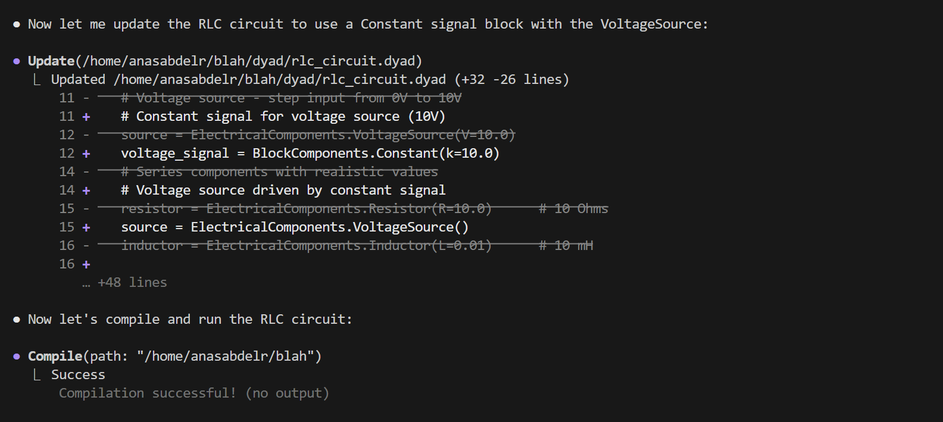
Task: Click the plus marker on added line 12
Action: point(86,154)
